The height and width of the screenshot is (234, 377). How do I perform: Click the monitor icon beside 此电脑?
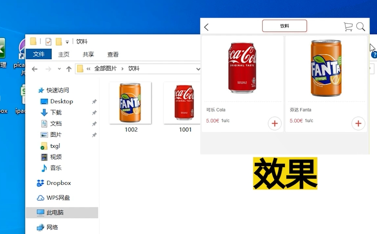pos(40,212)
